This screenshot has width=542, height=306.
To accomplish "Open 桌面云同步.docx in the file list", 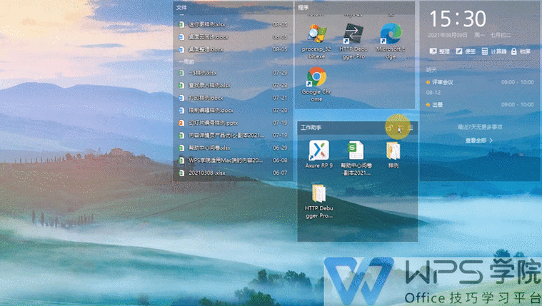I will click(233, 37).
